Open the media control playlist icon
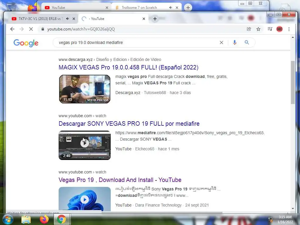This screenshot has height=225, width=300. coord(270,29)
